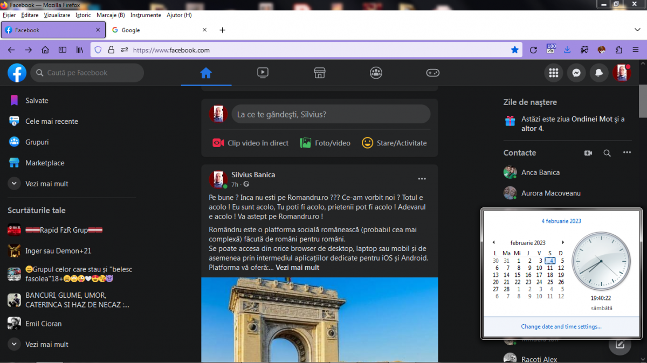Open the Gaming icon in top navigation
This screenshot has height=363, width=647.
point(432,73)
